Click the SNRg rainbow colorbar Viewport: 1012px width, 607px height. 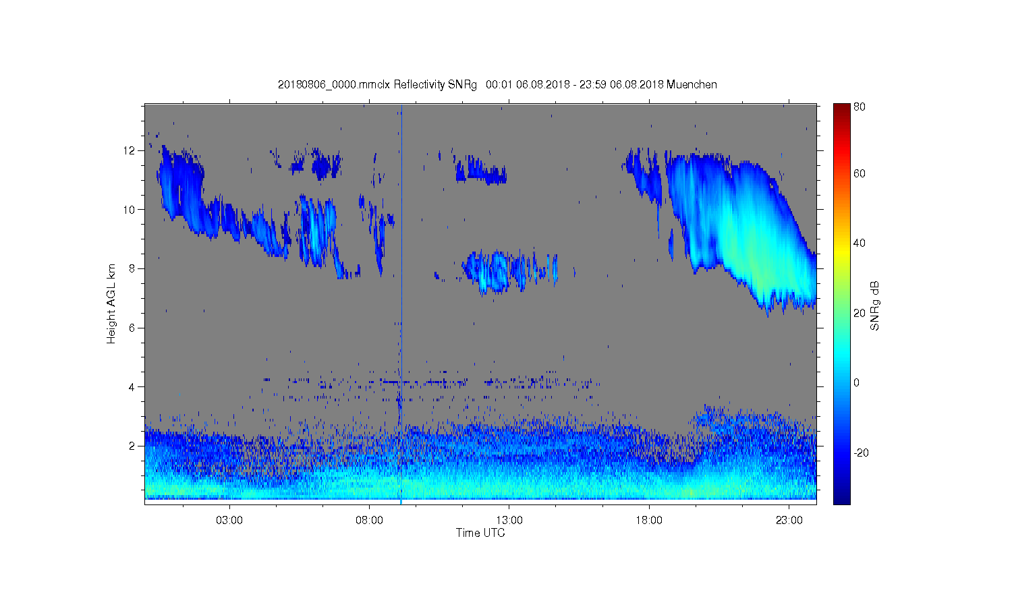coord(841,303)
